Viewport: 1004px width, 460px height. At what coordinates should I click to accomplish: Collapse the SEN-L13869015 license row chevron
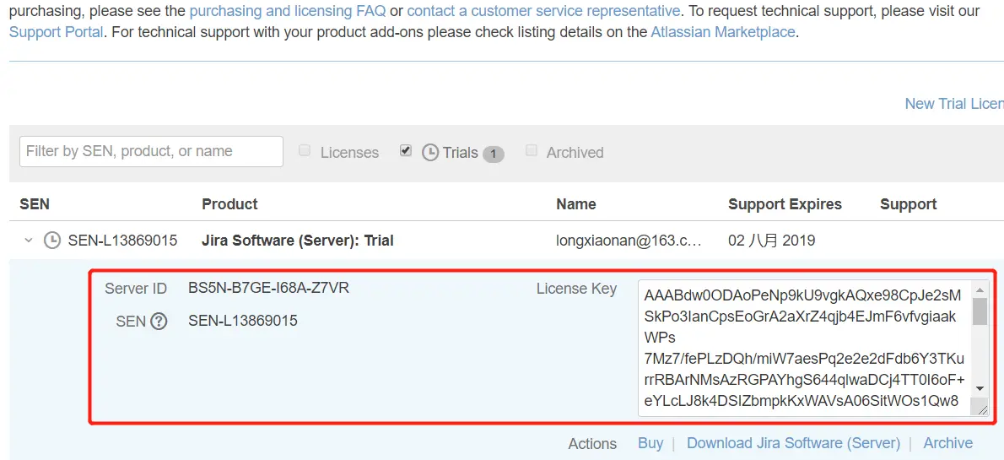[28, 241]
